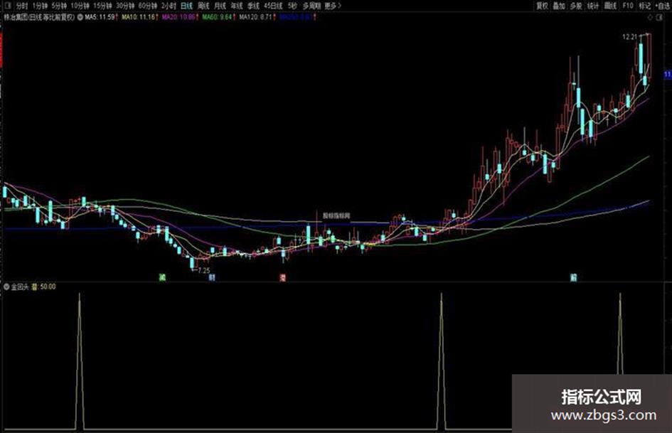Click the red event marker below the chart
The height and width of the screenshot is (433, 672).
point(283,277)
